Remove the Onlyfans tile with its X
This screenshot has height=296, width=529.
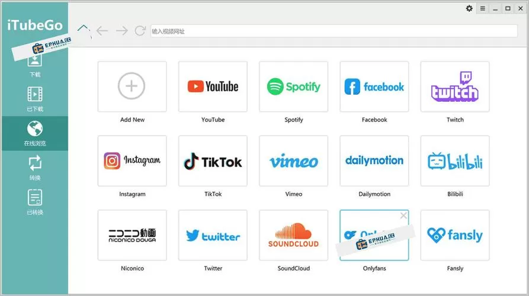click(403, 215)
